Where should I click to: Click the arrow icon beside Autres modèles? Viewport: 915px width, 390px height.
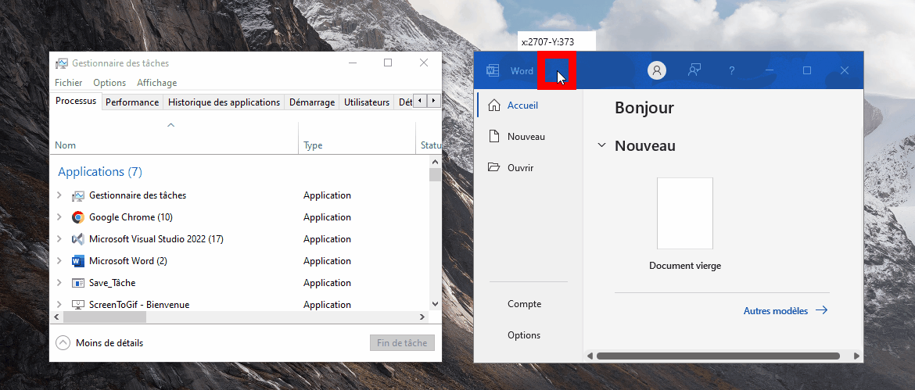point(822,311)
